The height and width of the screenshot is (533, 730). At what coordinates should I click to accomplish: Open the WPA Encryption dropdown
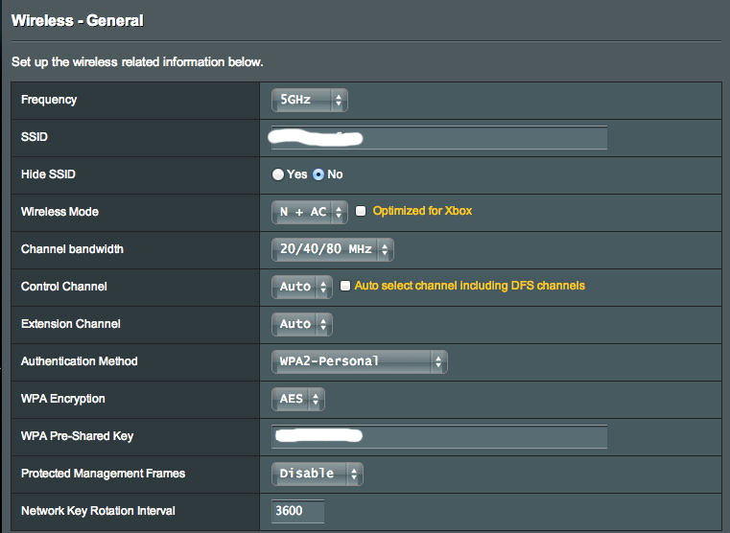(298, 399)
